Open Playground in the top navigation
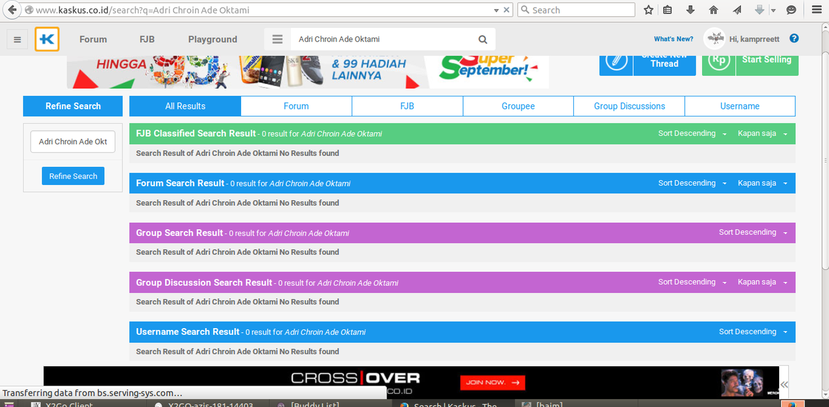Image resolution: width=829 pixels, height=407 pixels. (x=212, y=39)
